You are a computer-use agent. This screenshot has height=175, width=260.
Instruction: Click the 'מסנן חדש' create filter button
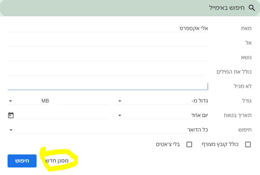click(x=57, y=161)
